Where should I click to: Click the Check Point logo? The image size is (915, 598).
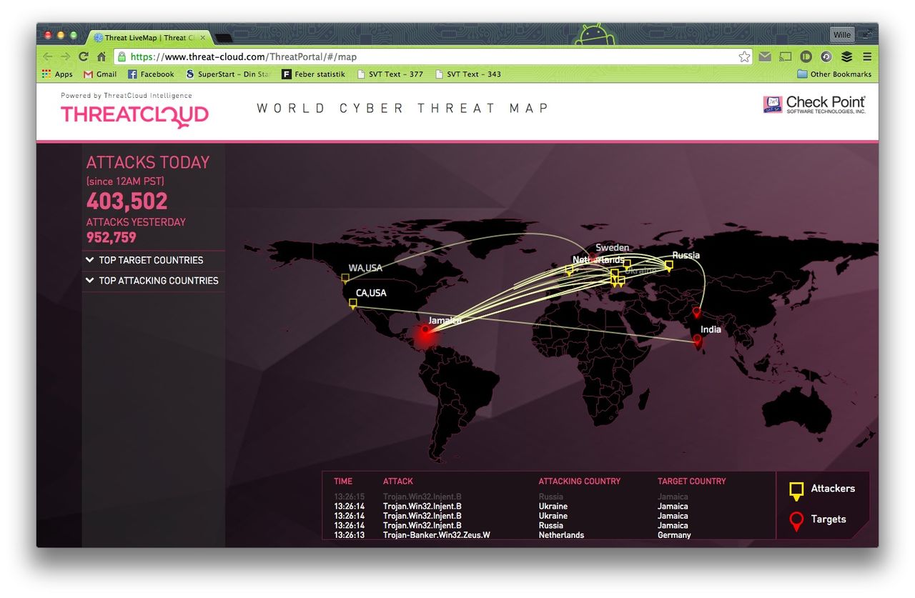(x=814, y=105)
